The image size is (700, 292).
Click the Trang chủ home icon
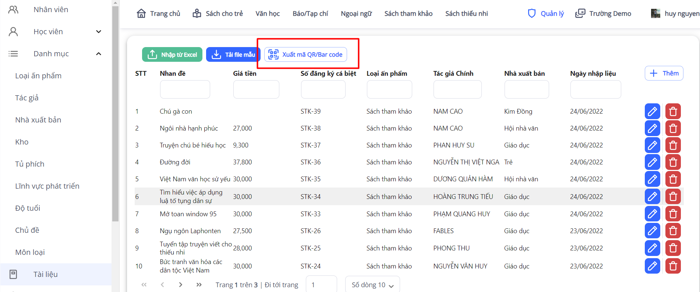click(x=141, y=14)
